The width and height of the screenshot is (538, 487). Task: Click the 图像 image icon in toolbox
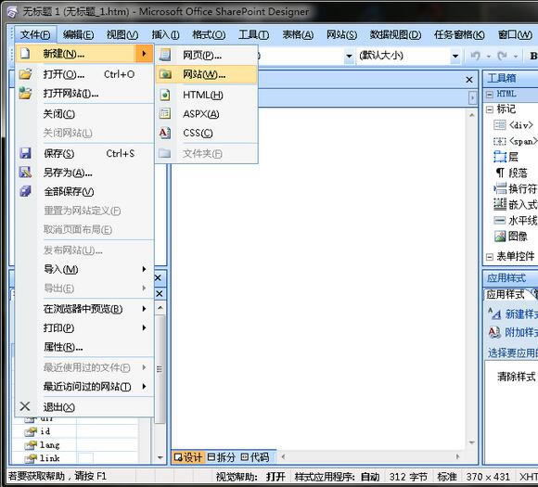point(500,237)
